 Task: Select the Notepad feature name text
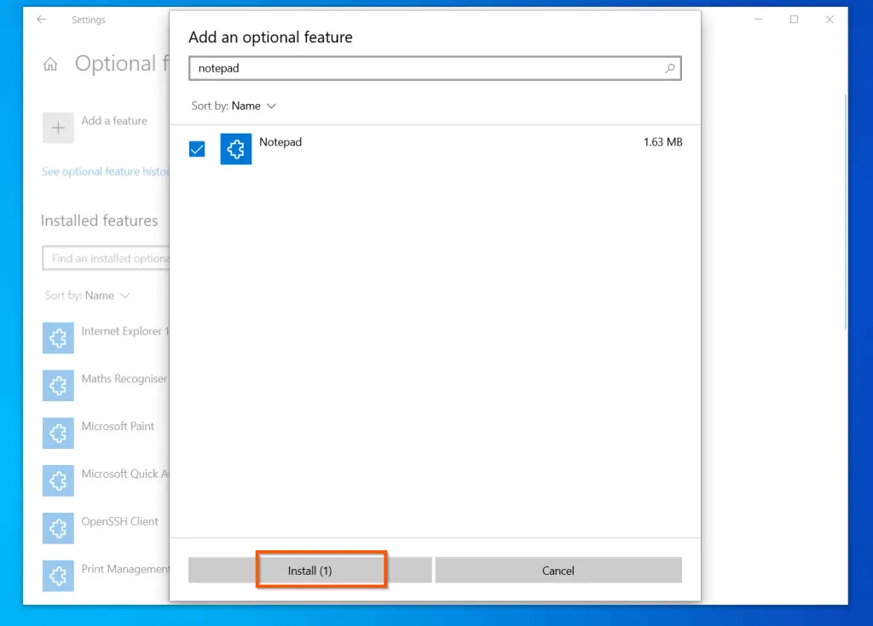[x=280, y=142]
